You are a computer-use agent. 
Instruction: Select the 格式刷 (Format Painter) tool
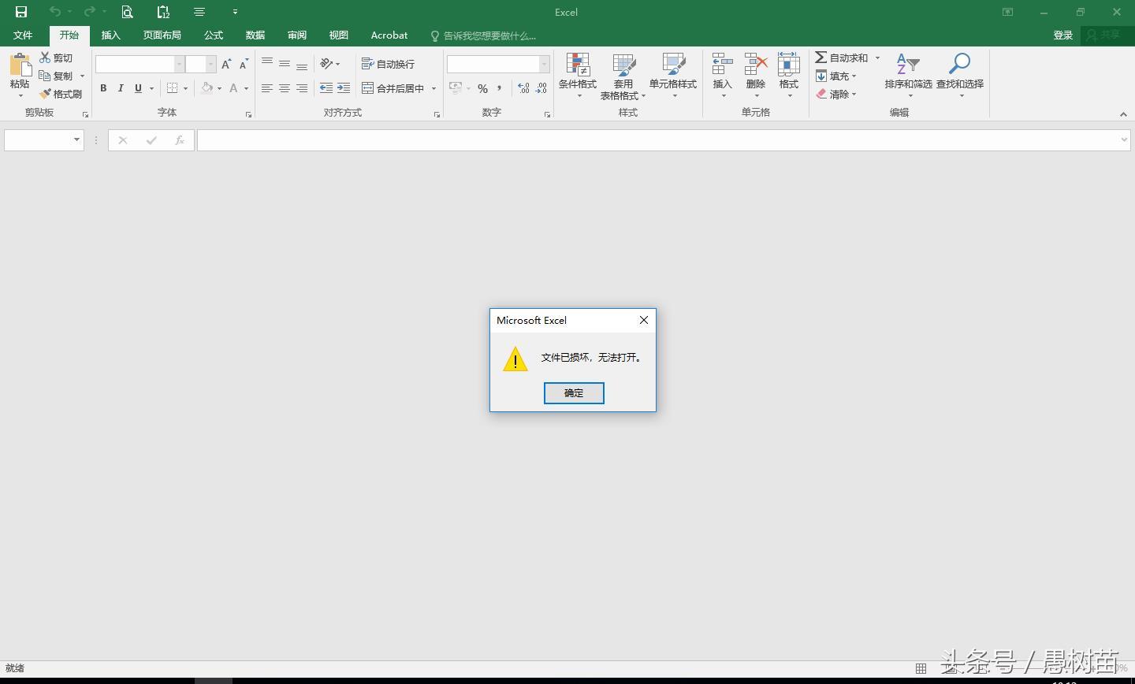pos(61,94)
